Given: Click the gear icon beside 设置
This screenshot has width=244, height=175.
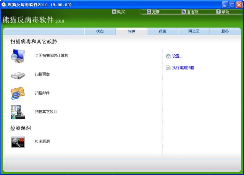Looking at the screenshot, I should [168, 56].
